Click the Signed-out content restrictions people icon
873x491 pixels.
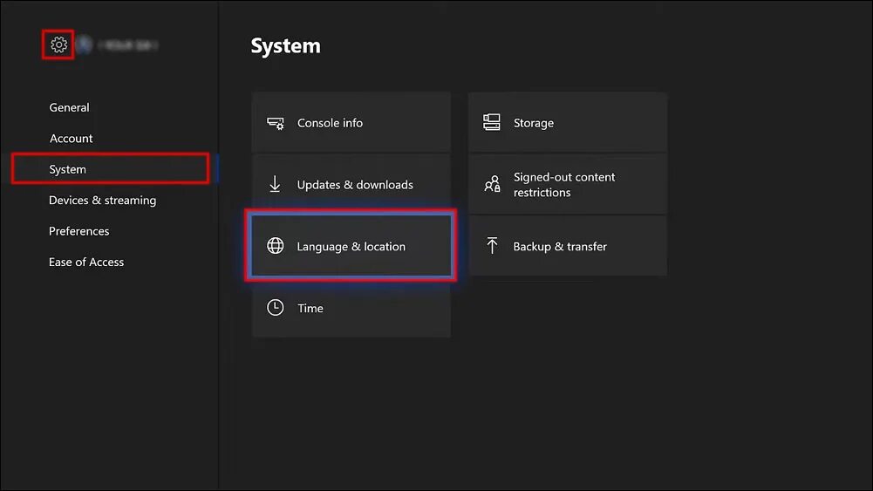(x=492, y=184)
